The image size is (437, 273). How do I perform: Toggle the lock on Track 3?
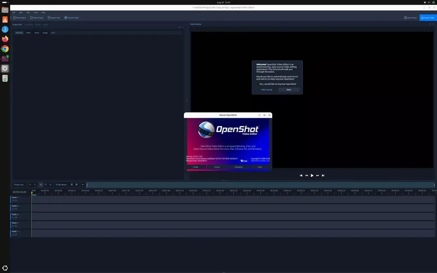pyautogui.click(x=13, y=218)
